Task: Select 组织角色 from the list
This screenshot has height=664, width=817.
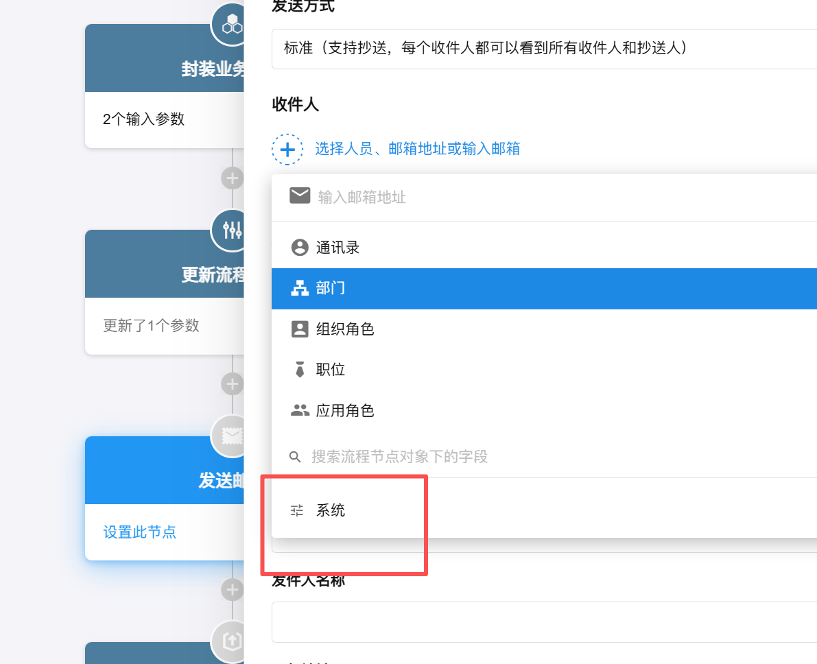Action: [544, 329]
